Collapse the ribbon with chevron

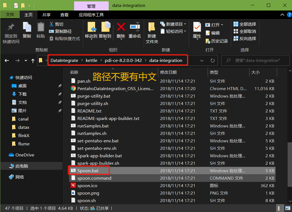282,15
